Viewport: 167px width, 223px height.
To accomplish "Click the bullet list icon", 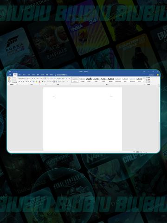I will [x=48, y=78].
